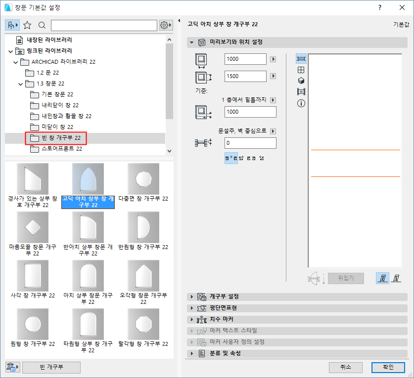Select left opening orientation toggle

point(382,278)
